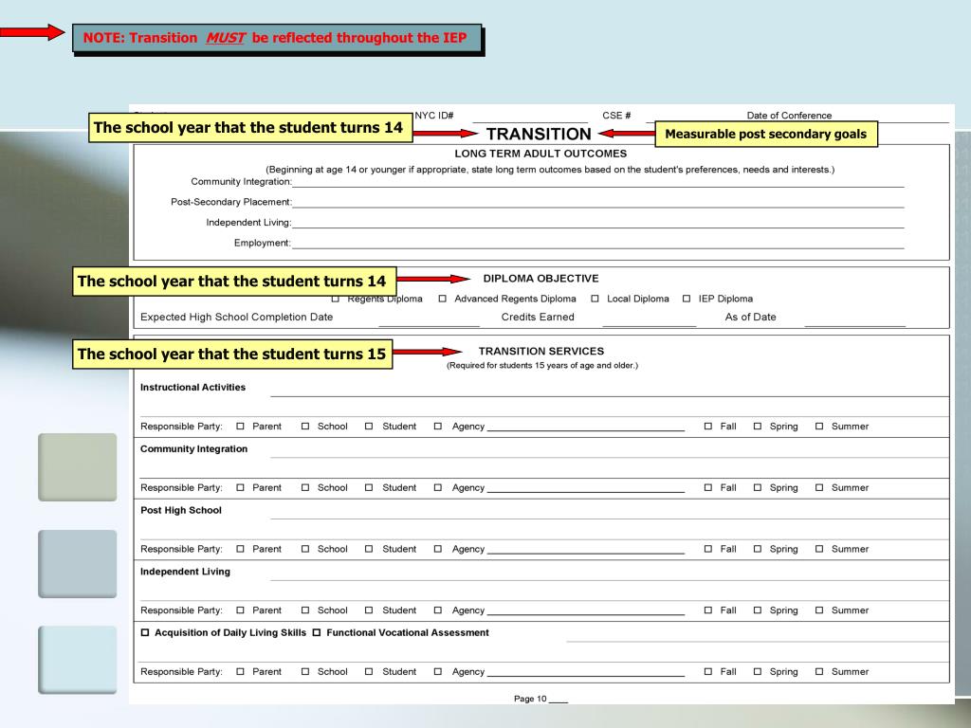Image resolution: width=971 pixels, height=728 pixels.
Task: Click the NYC ID# field
Action: 530,117
